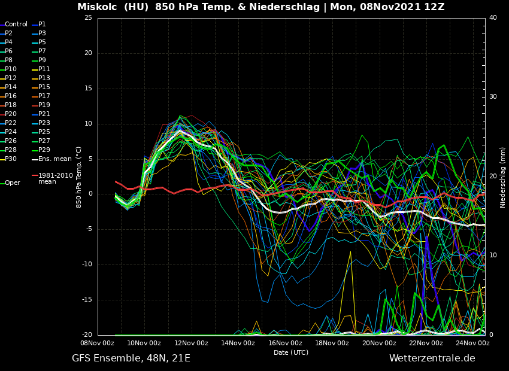Viewport: 509px width, 371px height.
Task: Click the 24Nov 00z date tick
Action: click(x=472, y=343)
